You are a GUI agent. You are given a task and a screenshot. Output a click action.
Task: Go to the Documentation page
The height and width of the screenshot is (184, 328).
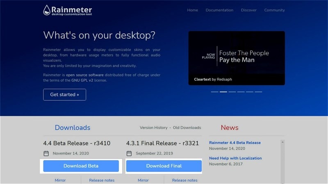point(219,10)
